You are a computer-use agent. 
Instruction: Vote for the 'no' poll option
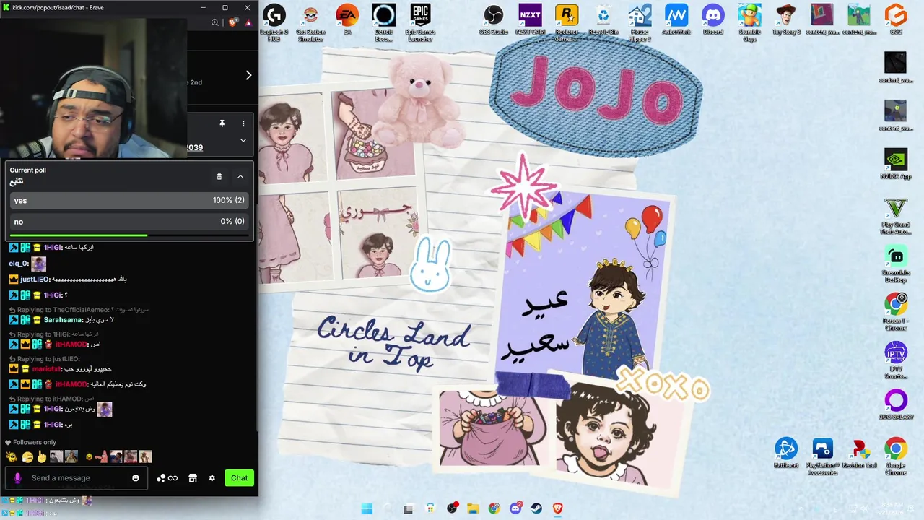point(128,221)
